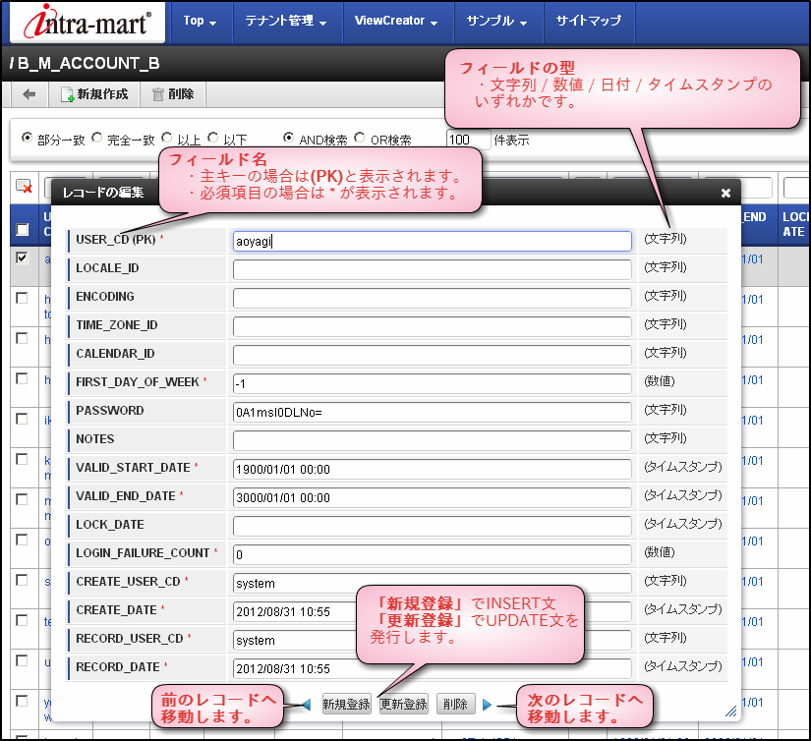
Task: Open the サンプル dropdown menu
Action: pyautogui.click(x=497, y=20)
